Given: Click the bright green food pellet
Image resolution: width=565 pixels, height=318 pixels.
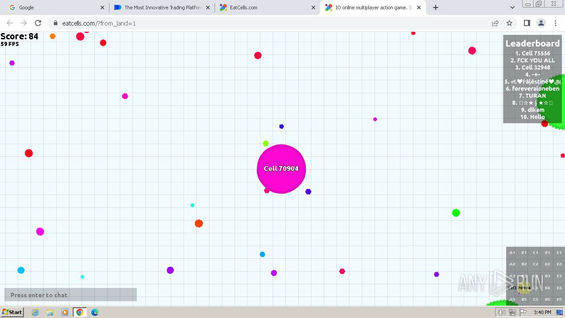Looking at the screenshot, I should (x=456, y=213).
